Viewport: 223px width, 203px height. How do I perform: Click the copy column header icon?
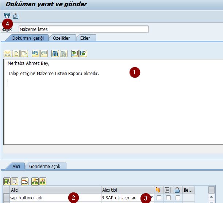click(168, 190)
